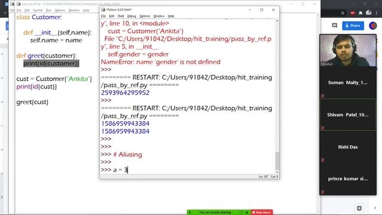The height and width of the screenshot is (215, 382).
Task: Click the editor window title bar icon
Action: pyautogui.click(x=19, y=4)
